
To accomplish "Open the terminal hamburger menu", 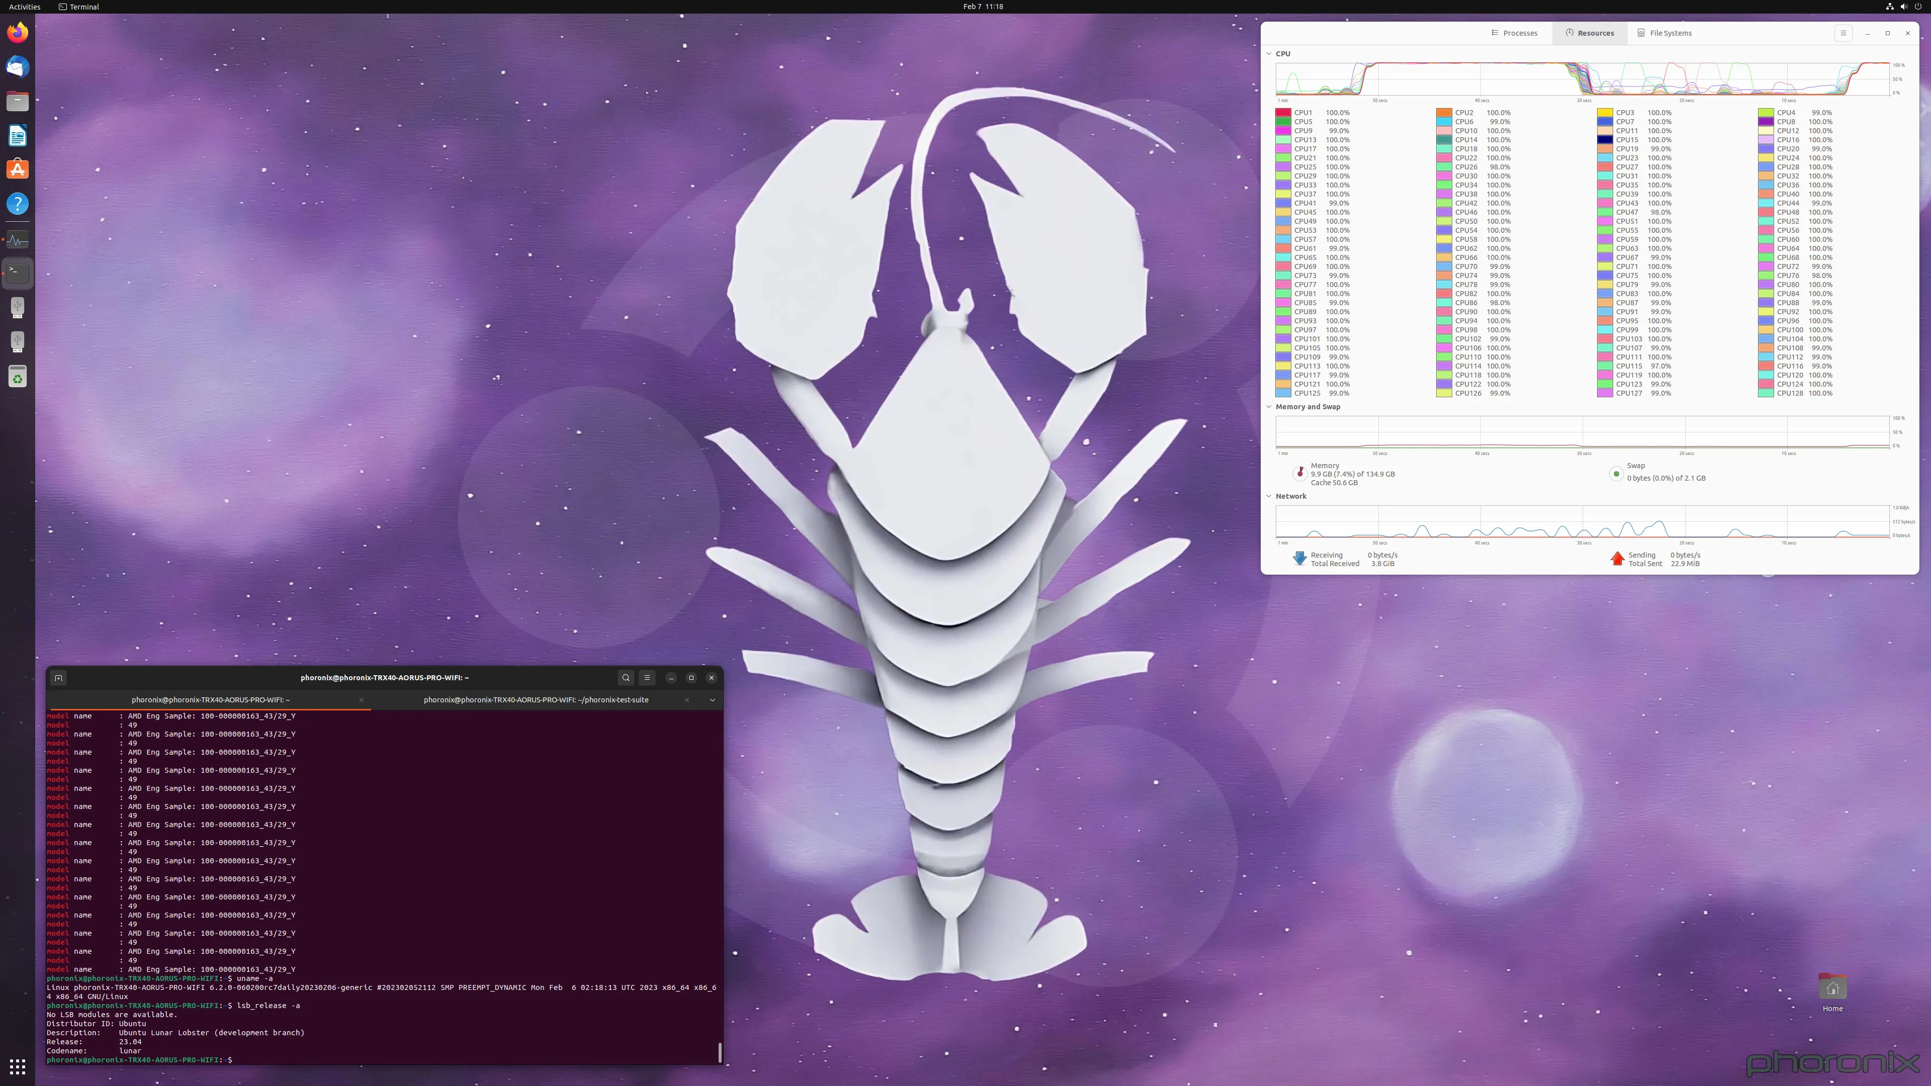I will 647,678.
